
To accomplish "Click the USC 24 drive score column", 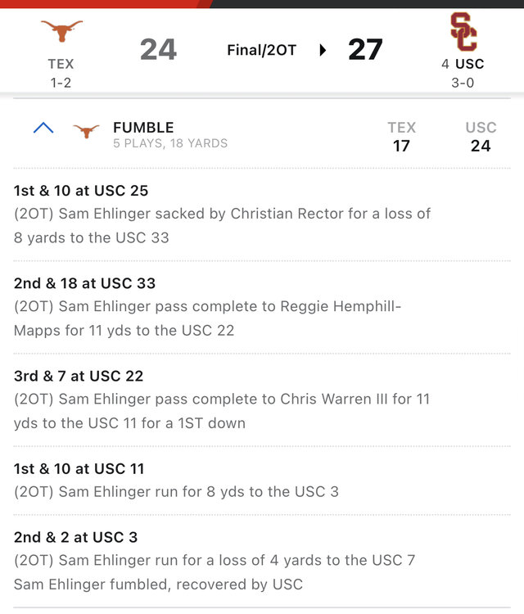I will (481, 137).
